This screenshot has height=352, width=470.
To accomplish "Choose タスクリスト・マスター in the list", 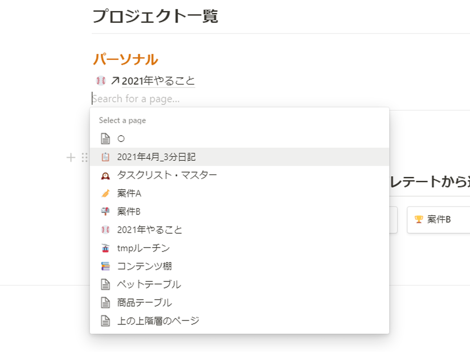I will tap(239, 175).
